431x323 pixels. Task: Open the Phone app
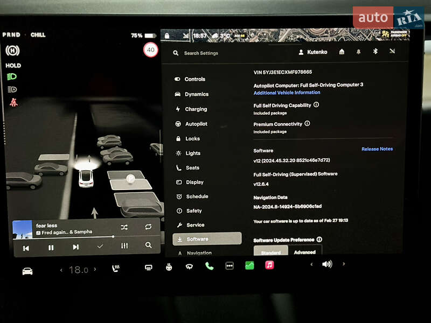pyautogui.click(x=209, y=266)
